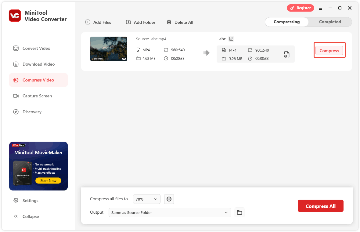
Task: Click the Download Video arrow icon
Action: [x=16, y=64]
